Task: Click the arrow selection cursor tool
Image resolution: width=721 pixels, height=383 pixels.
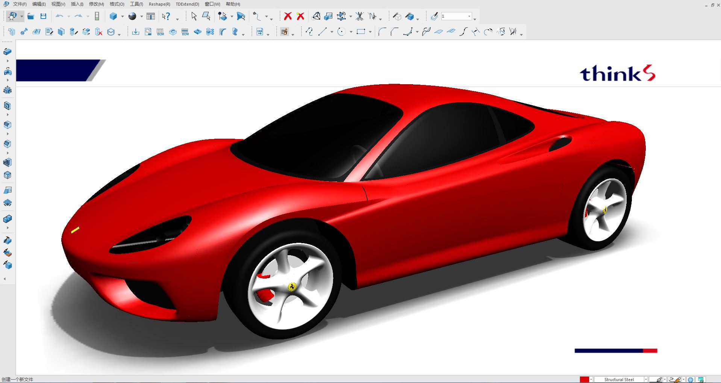Action: click(194, 16)
